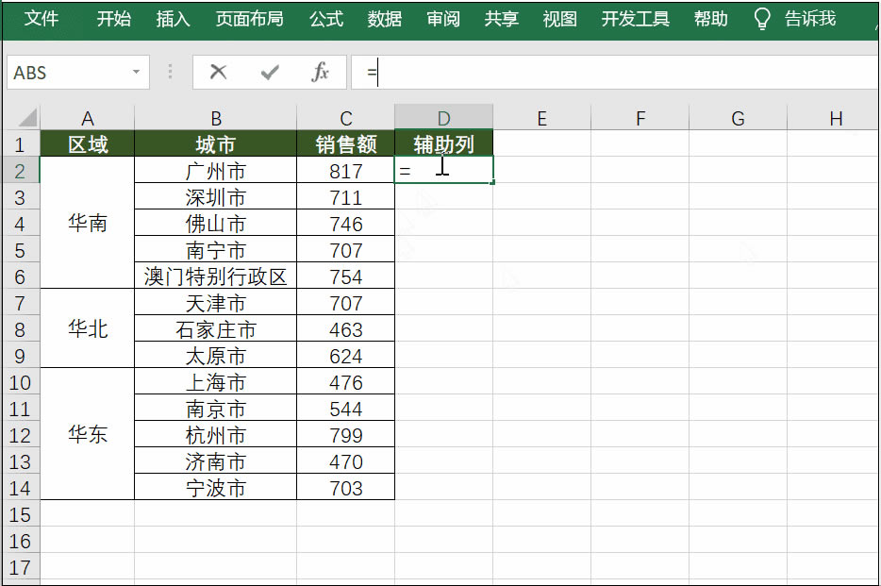Open Insert Function using the fx icon
Screen dimensions: 881x586
click(318, 72)
